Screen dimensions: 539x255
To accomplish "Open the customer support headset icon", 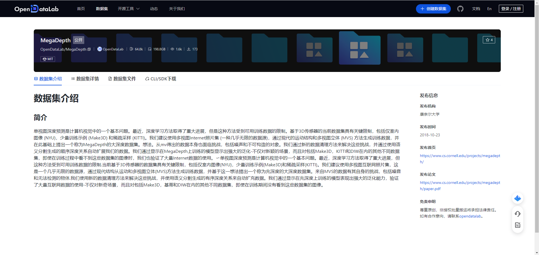I will point(517,214).
